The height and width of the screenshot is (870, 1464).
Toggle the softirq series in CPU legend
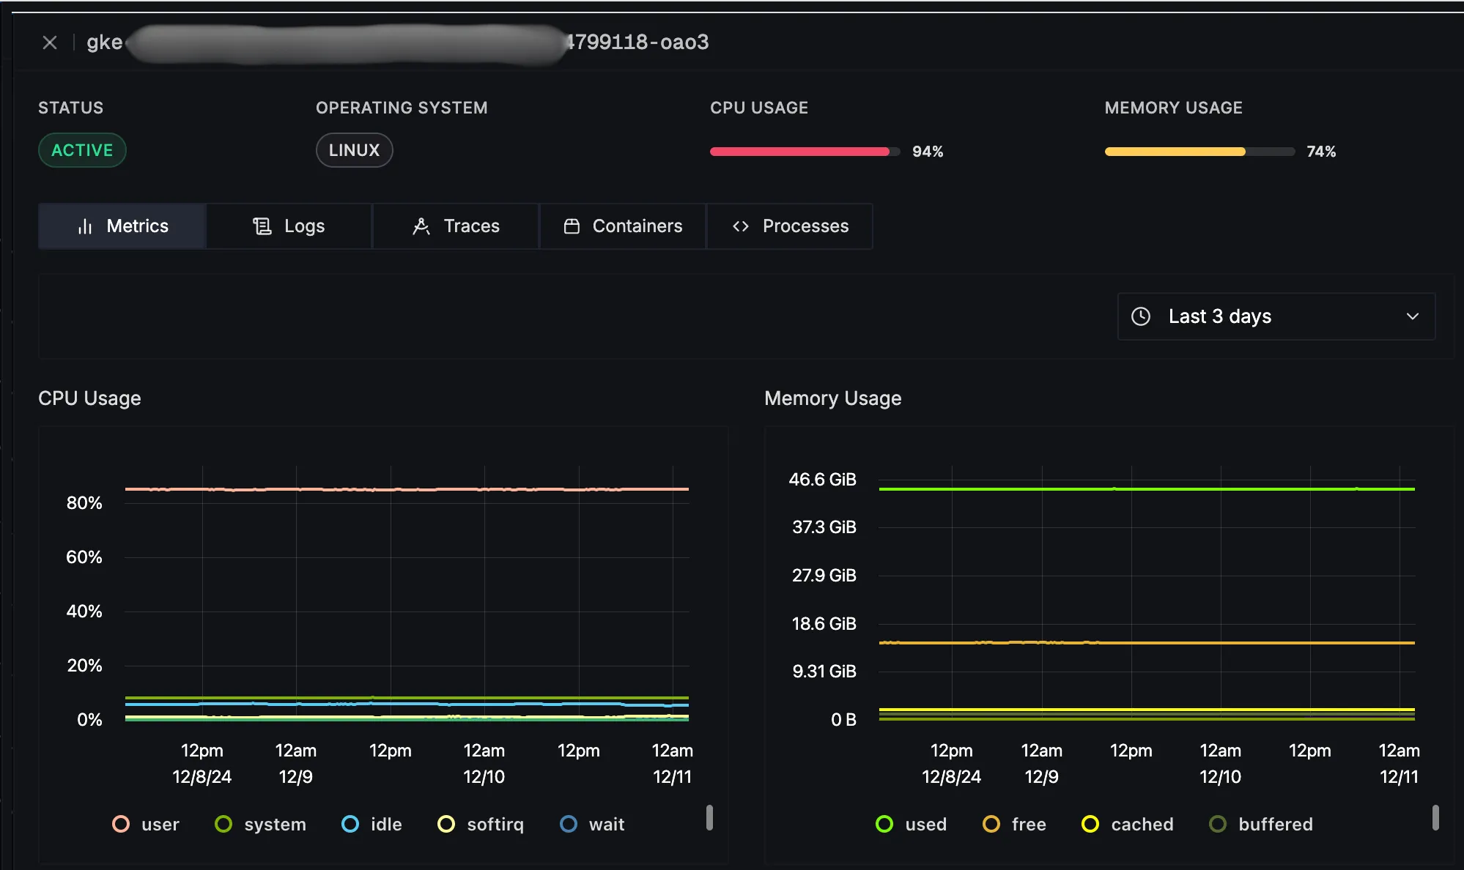[x=481, y=825]
